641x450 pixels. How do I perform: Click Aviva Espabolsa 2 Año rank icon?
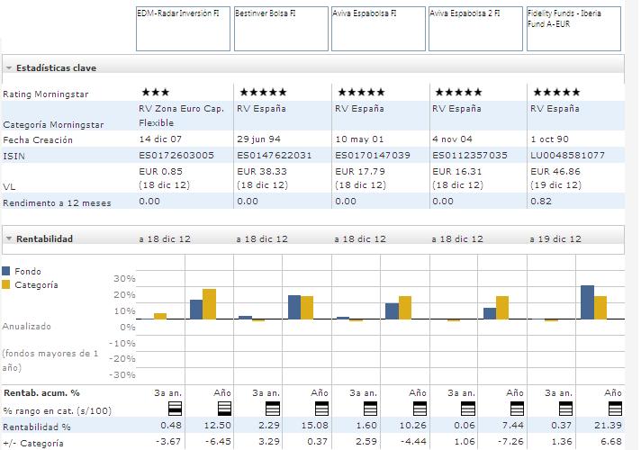point(517,409)
